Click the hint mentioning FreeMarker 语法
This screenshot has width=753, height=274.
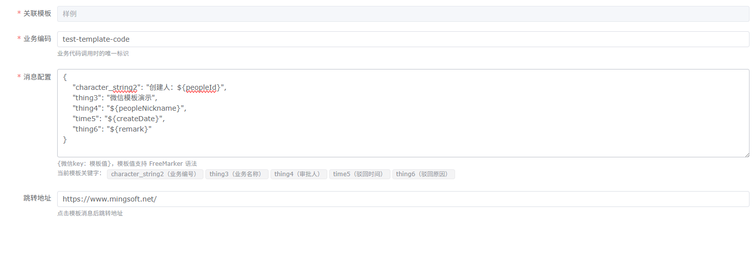(127, 164)
